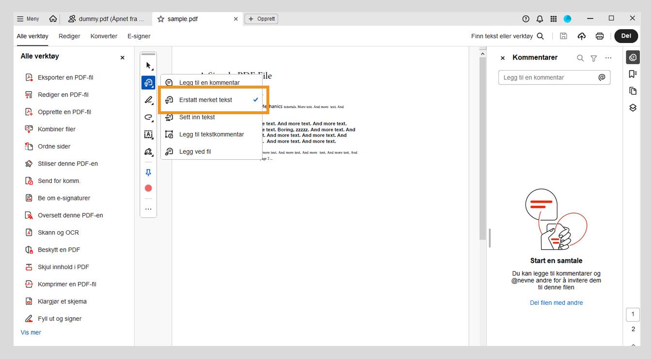Open Stiliser denne PDF-en tool
651x359 pixels.
point(68,164)
